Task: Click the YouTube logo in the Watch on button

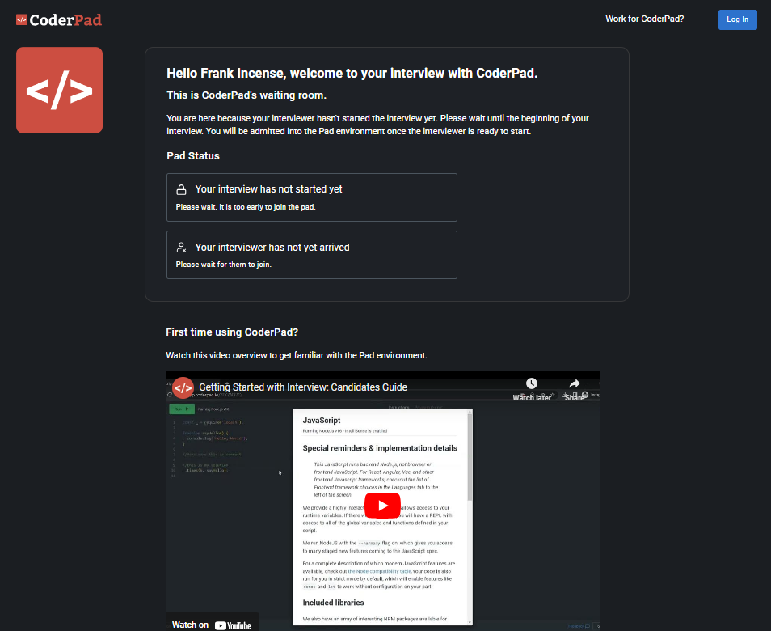Action: pyautogui.click(x=233, y=625)
